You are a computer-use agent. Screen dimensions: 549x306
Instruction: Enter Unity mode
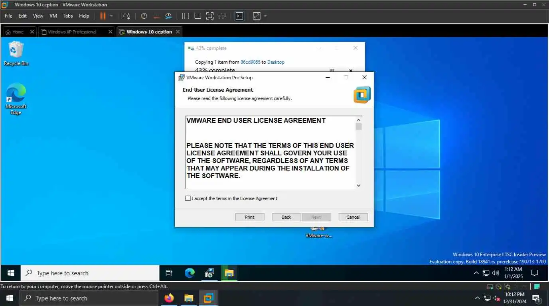pyautogui.click(x=222, y=16)
